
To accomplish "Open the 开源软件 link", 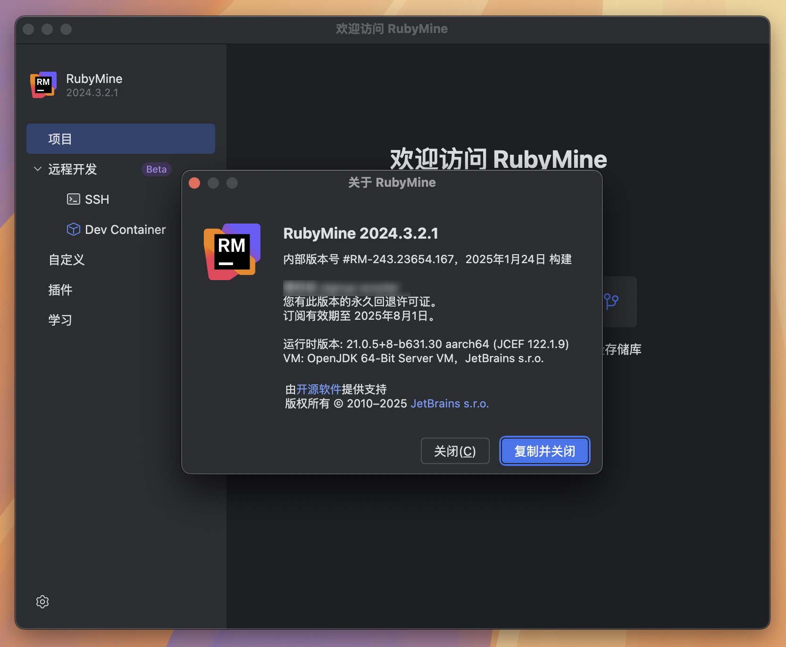I will [x=319, y=389].
